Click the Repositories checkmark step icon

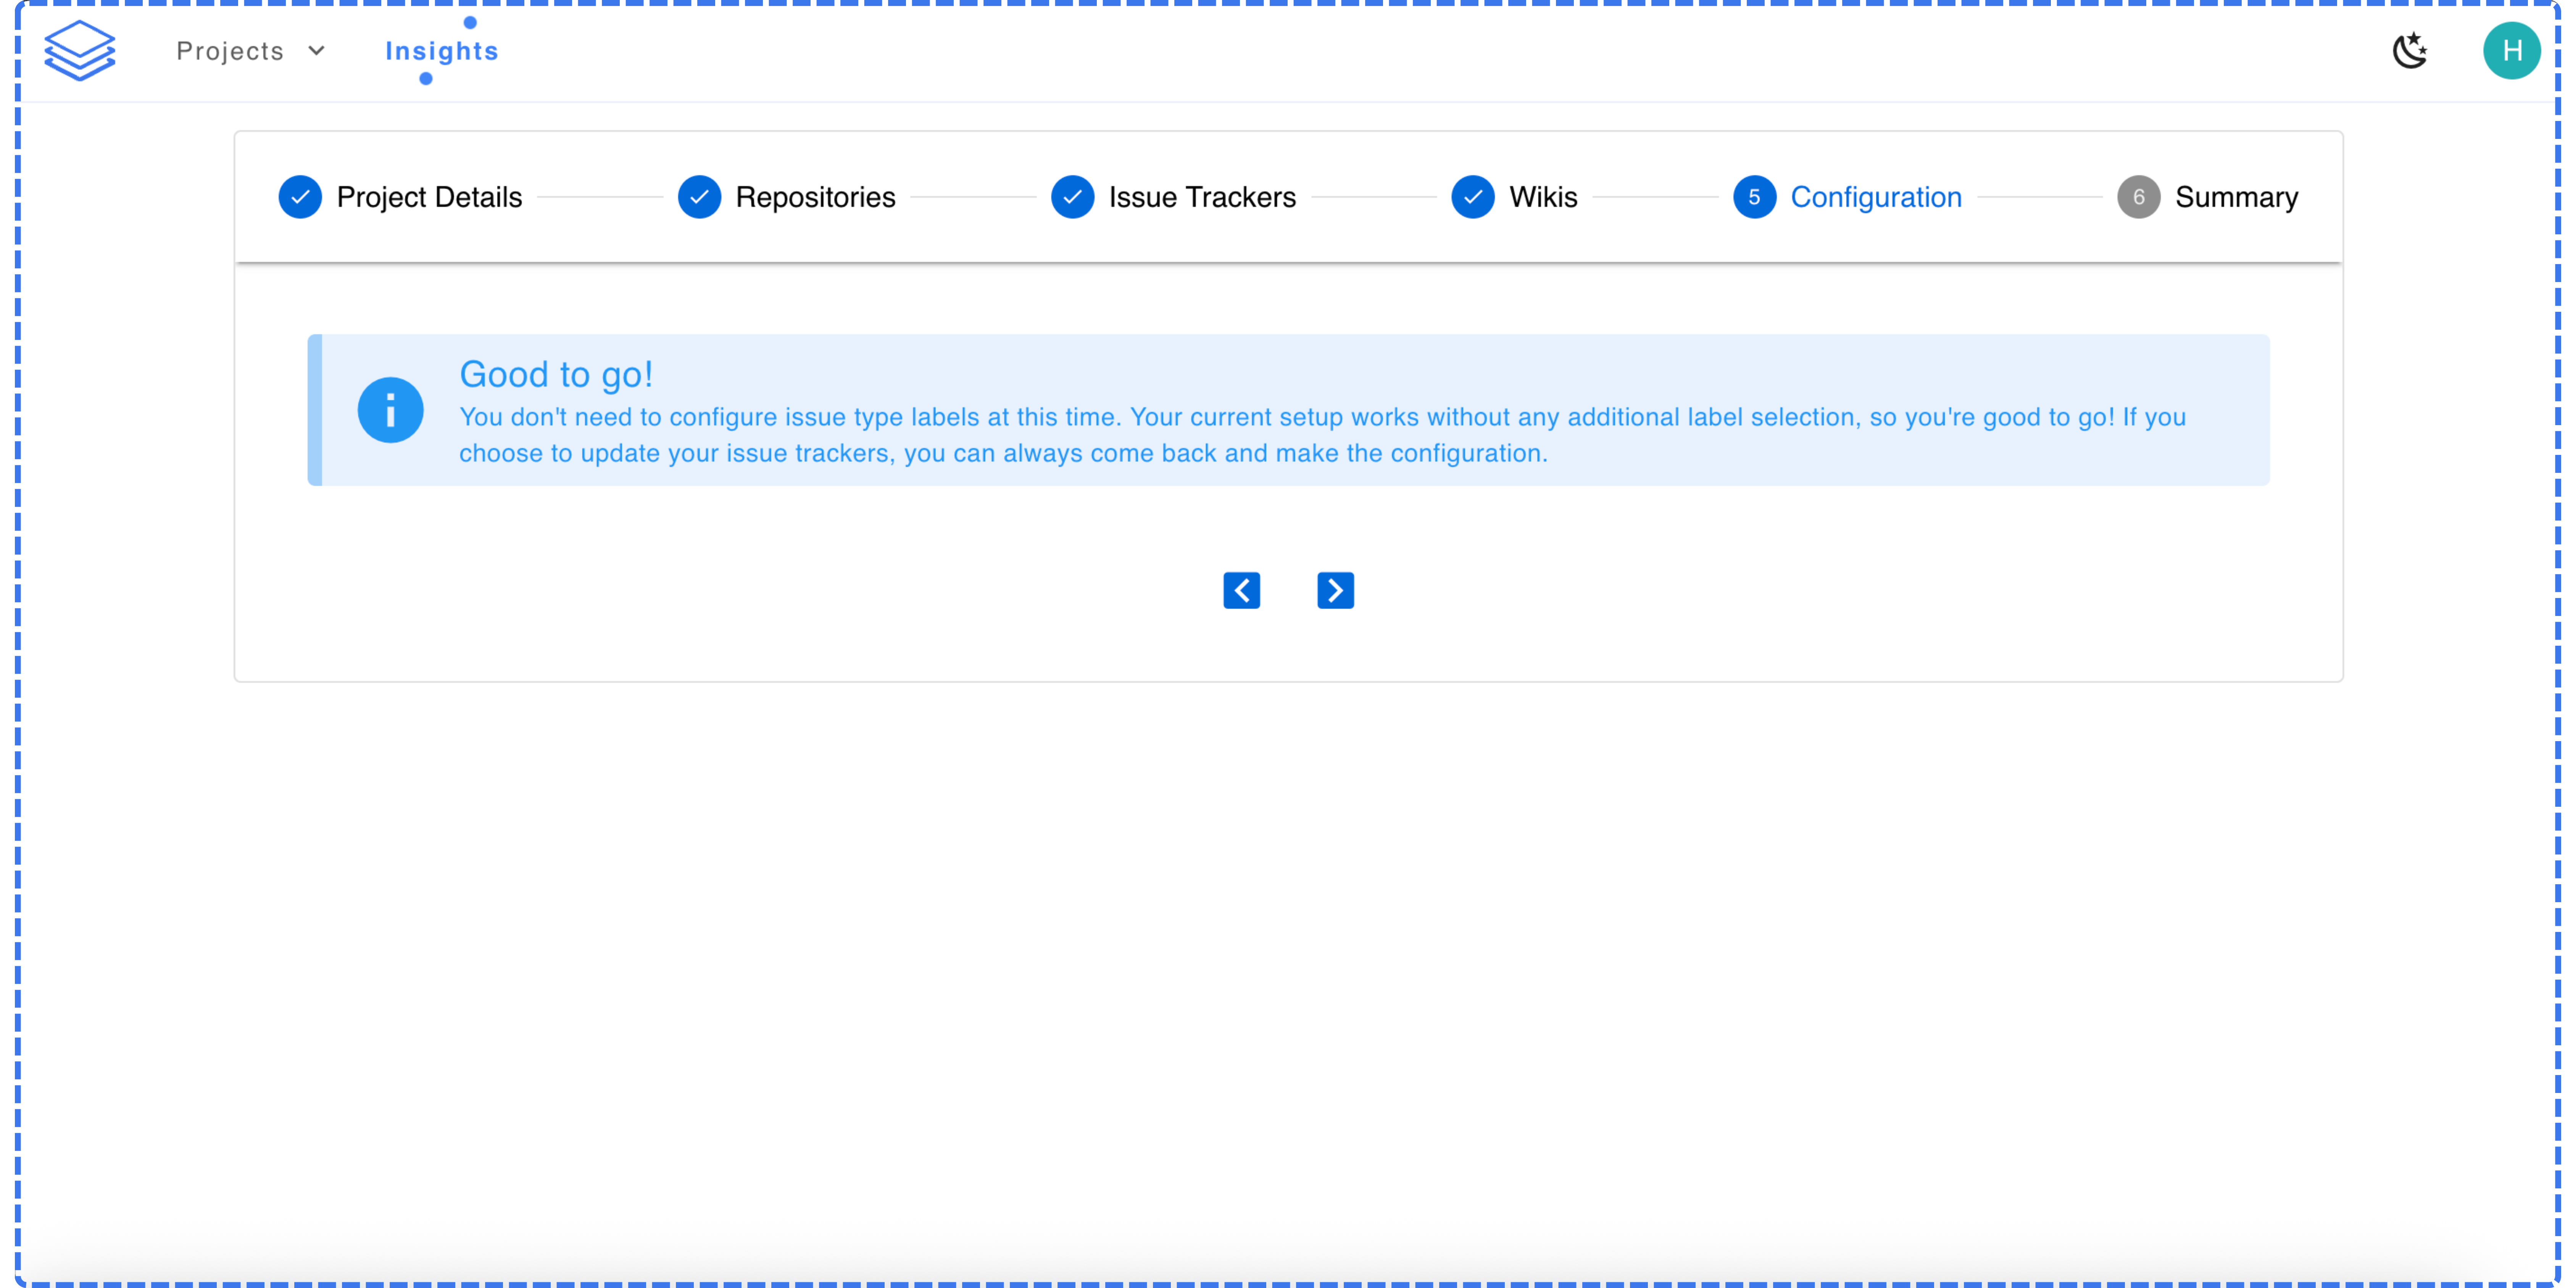click(699, 197)
